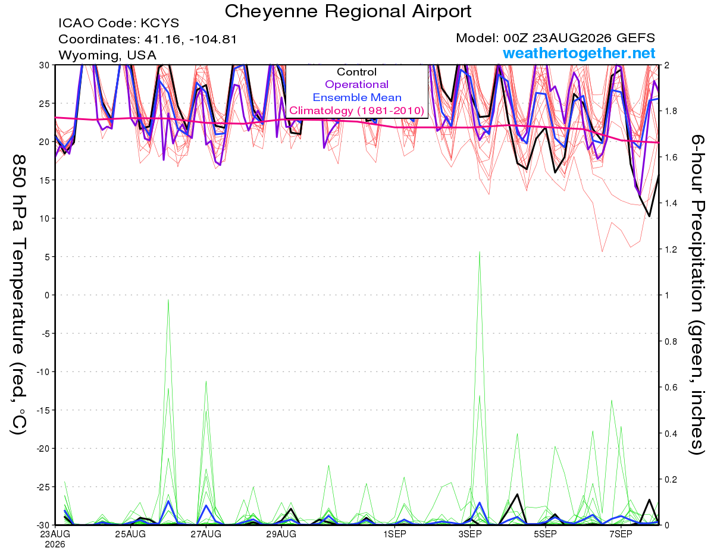Click the Wyoming, USA location text
This screenshot has width=714, height=551.
point(107,55)
